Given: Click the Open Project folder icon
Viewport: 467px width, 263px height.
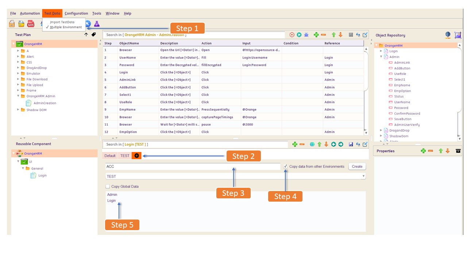Looking at the screenshot, I should pyautogui.click(x=21, y=24).
